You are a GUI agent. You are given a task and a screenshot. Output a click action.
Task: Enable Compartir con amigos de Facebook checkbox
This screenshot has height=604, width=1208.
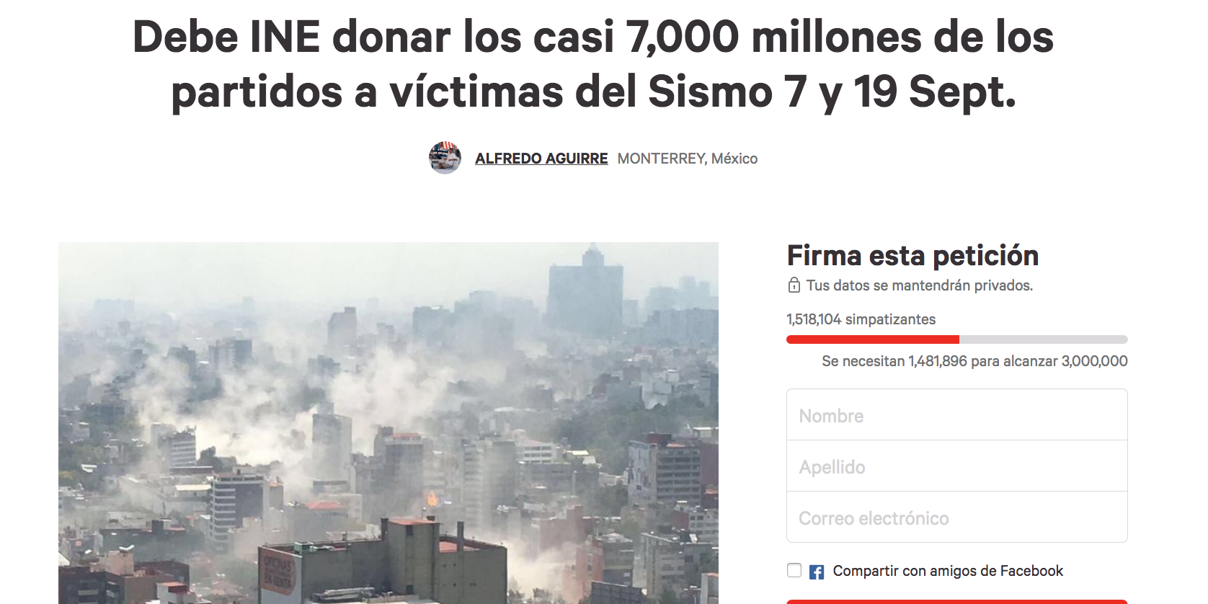click(x=794, y=570)
